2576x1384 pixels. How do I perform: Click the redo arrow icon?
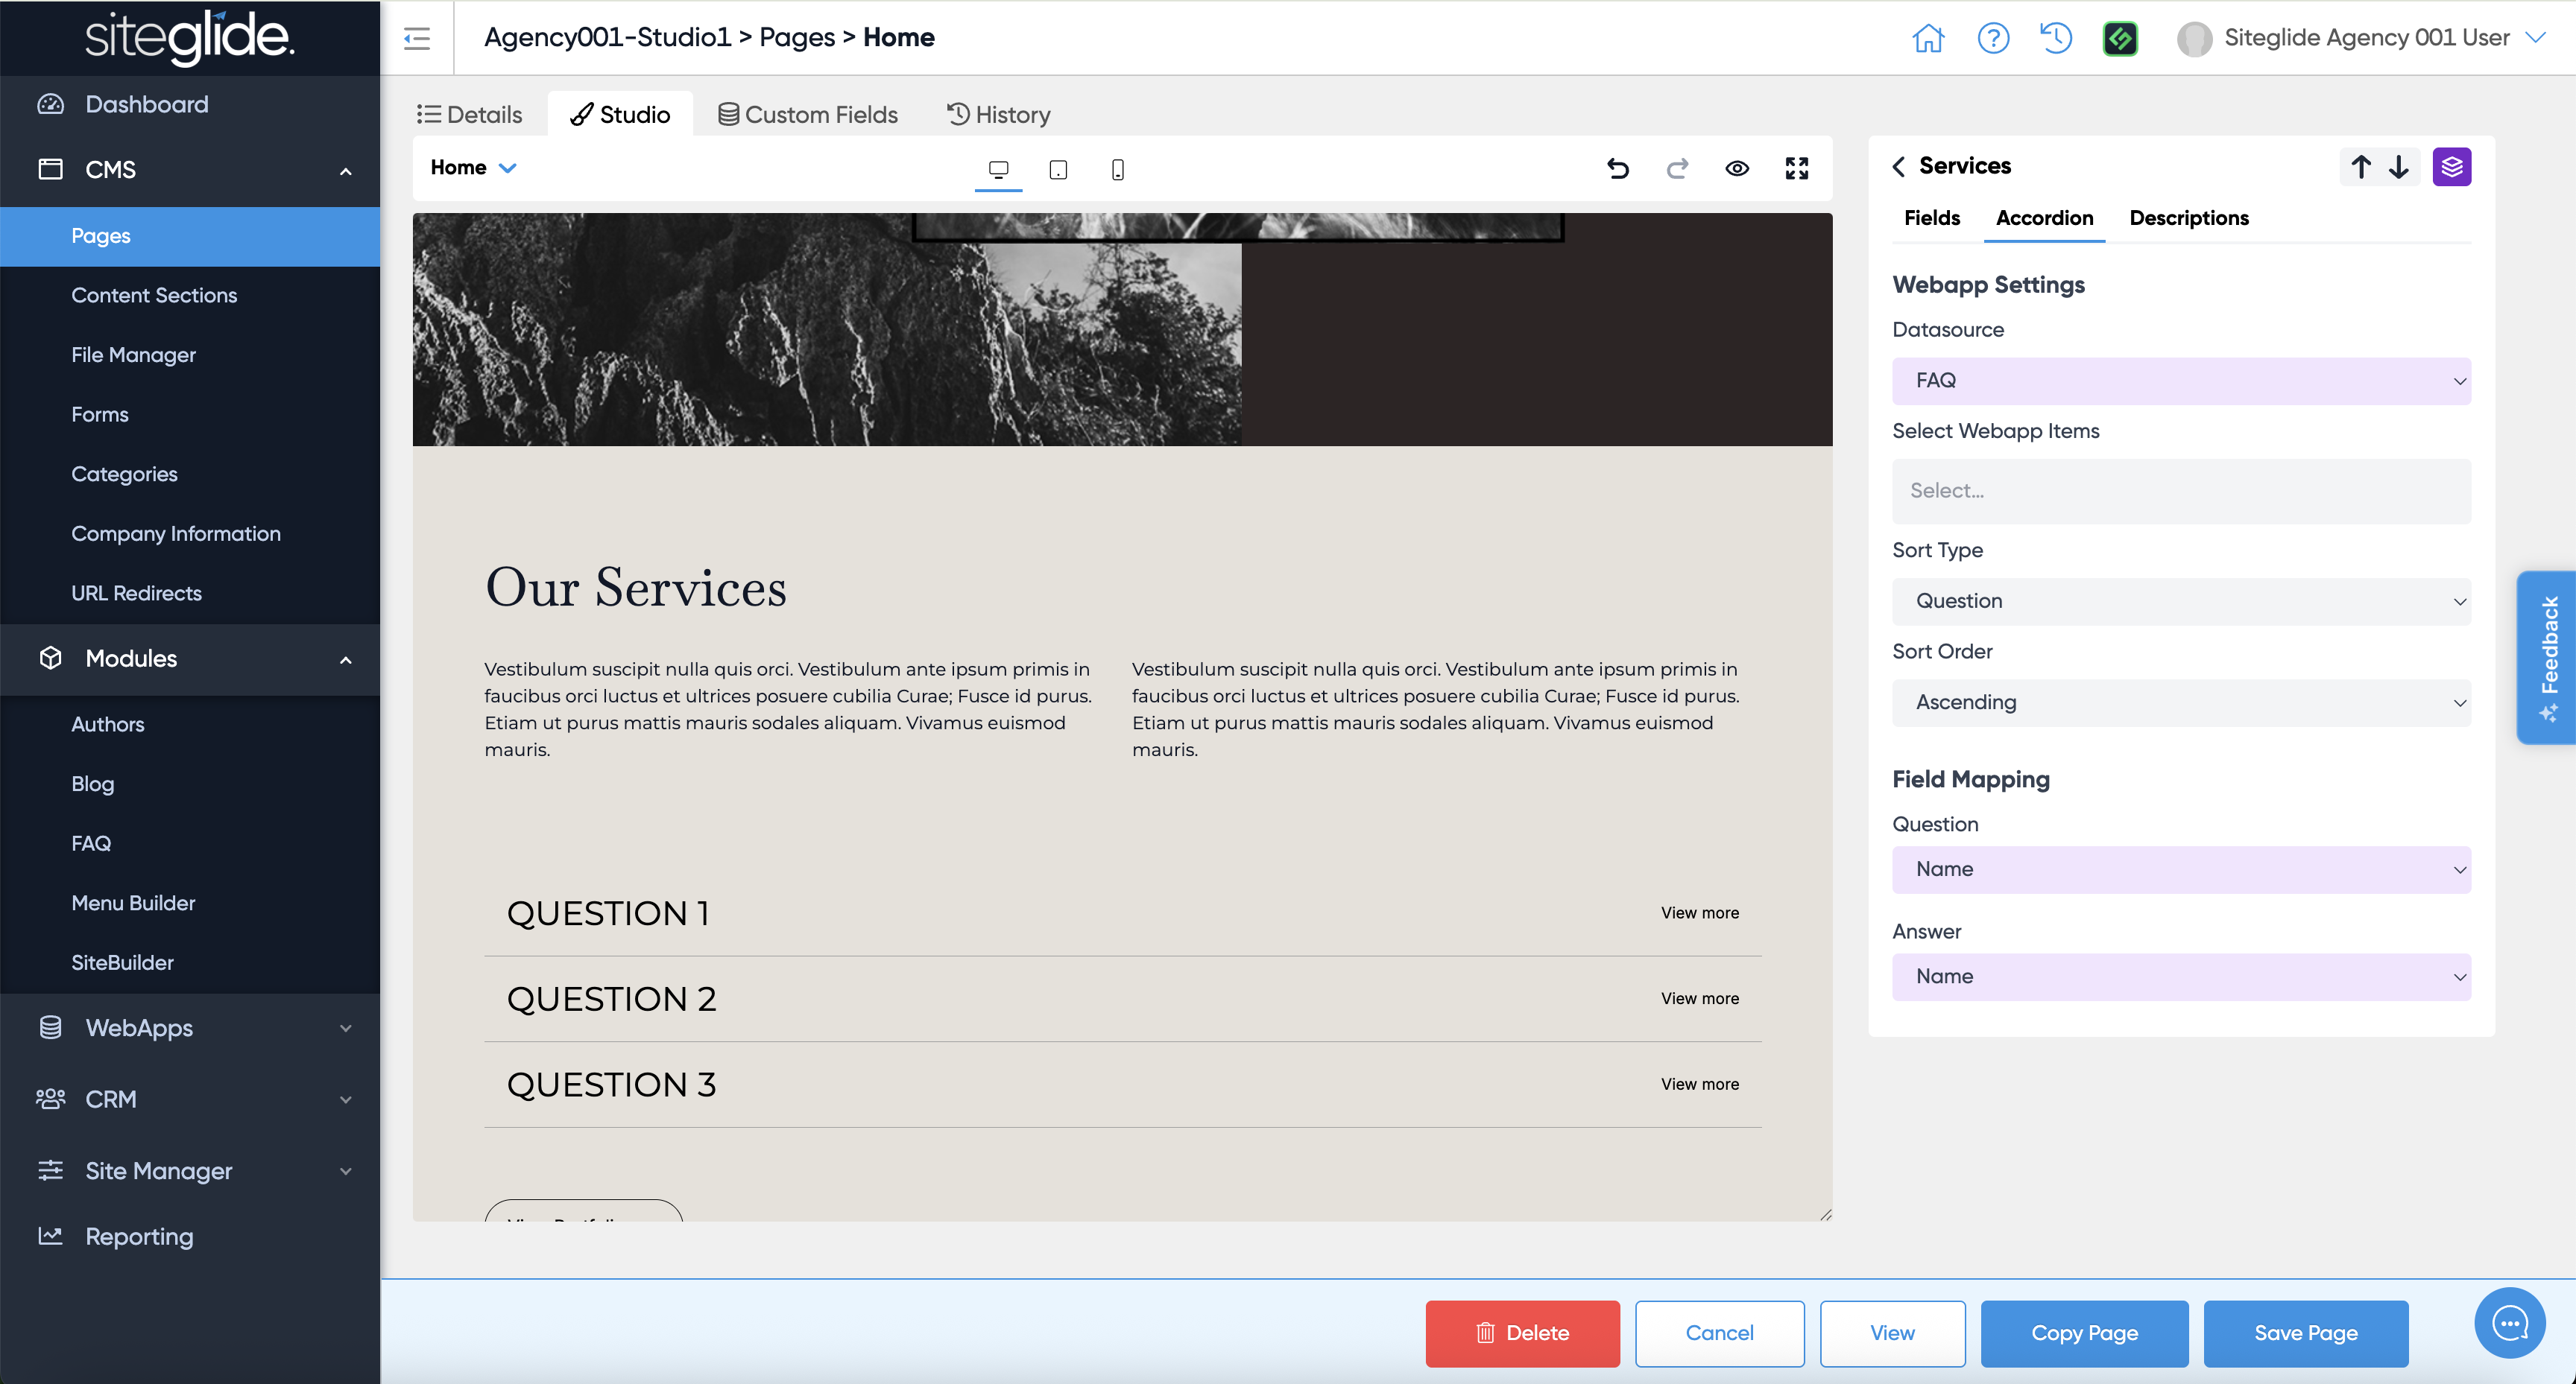[1677, 169]
